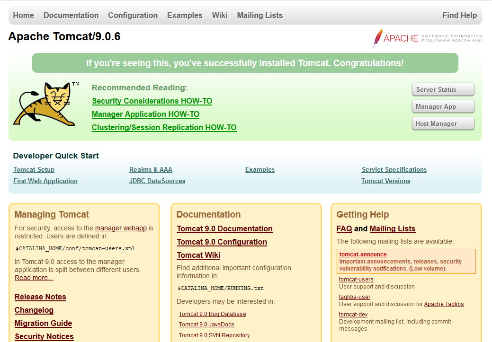Screen dimensions: 492x342
Task: Open the tomcat-announce mailing list link
Action: tap(363, 254)
